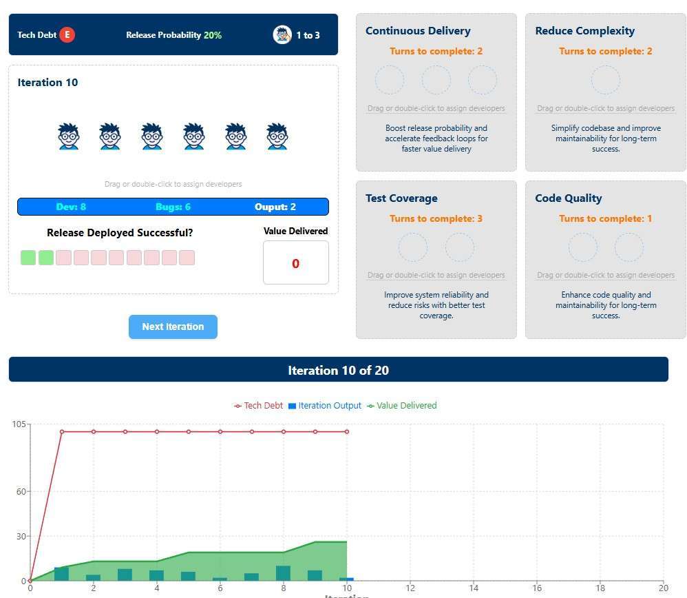
Task: Select the sixth developer avatar in Iteration 10
Action: pos(277,136)
